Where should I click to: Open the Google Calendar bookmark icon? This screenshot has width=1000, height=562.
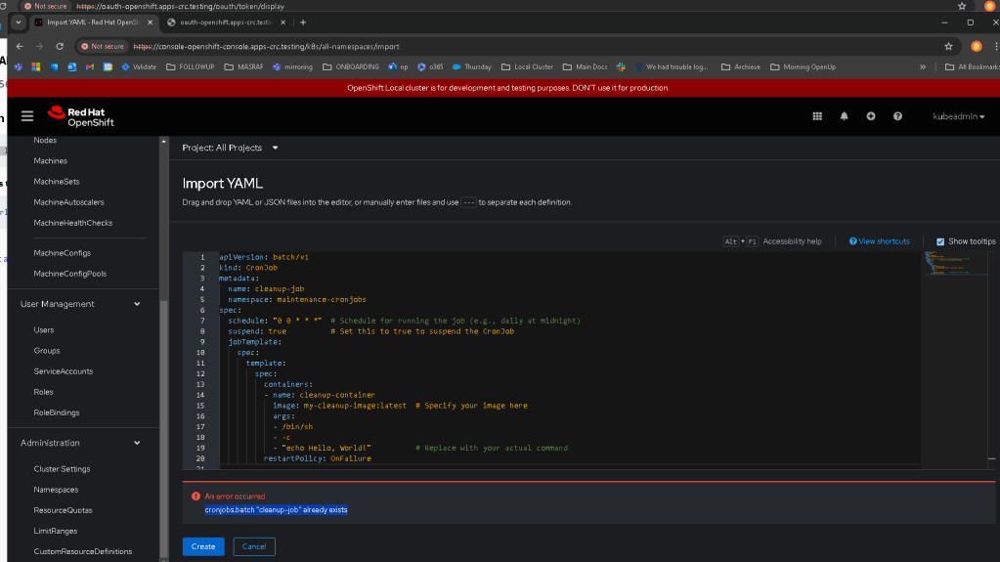click(x=108, y=67)
